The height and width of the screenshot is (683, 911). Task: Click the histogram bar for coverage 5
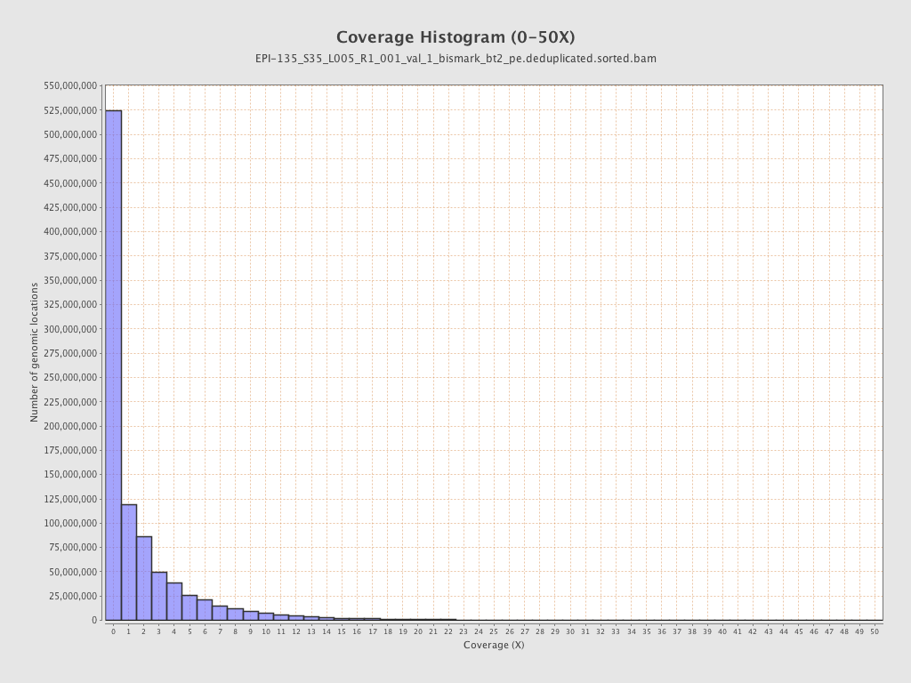(x=189, y=607)
